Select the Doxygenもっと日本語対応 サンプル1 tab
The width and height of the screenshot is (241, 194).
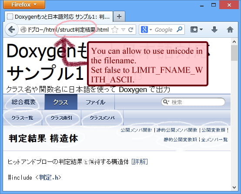59,17
